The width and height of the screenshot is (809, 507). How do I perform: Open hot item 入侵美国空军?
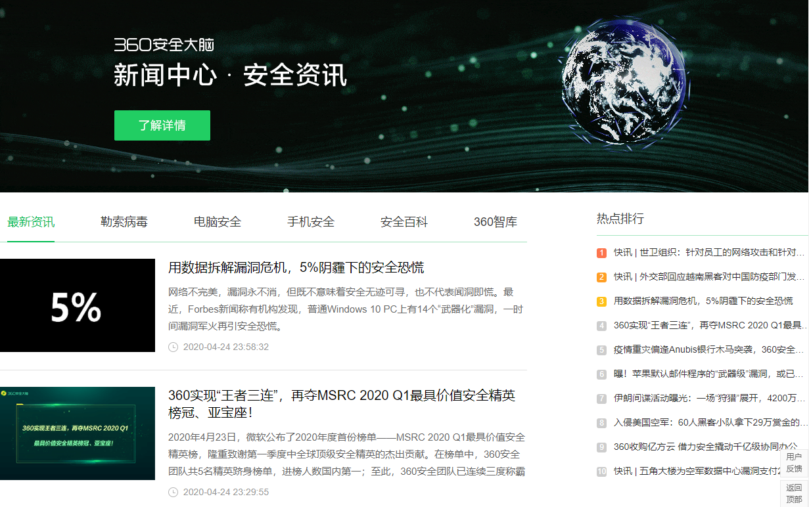click(711, 422)
